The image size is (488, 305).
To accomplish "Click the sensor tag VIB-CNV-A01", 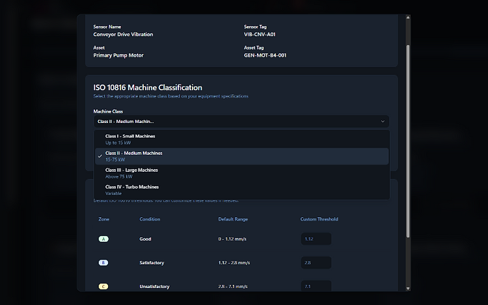I will [x=260, y=34].
